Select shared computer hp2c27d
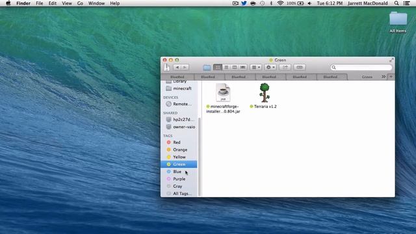Screen dimensions: 416x234 (179, 120)
